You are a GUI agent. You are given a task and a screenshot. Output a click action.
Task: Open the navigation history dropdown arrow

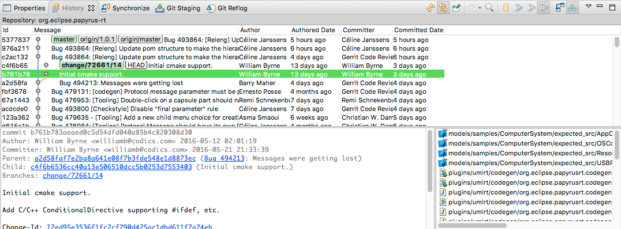480,8
